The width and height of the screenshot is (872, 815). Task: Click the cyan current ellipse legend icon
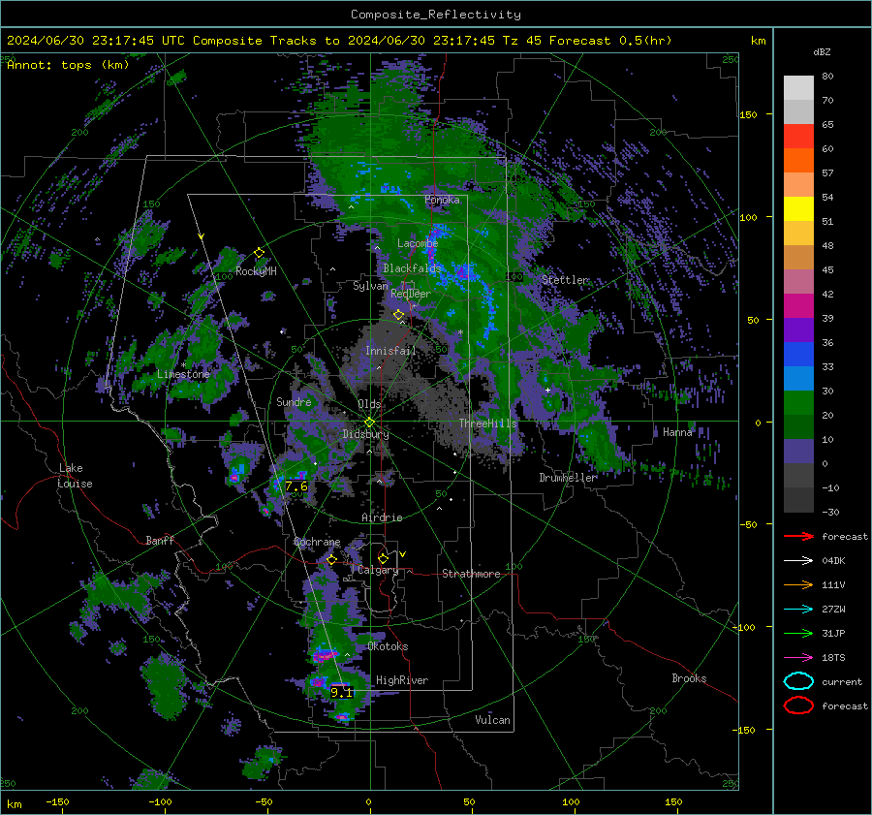[798, 681]
